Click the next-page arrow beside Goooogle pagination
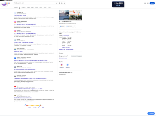 [43, 105]
